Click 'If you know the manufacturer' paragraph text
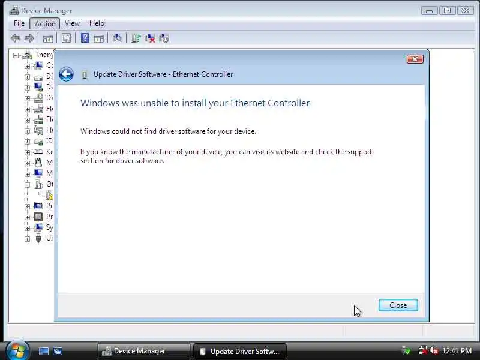Screen dimensions: 480x360 226,156
